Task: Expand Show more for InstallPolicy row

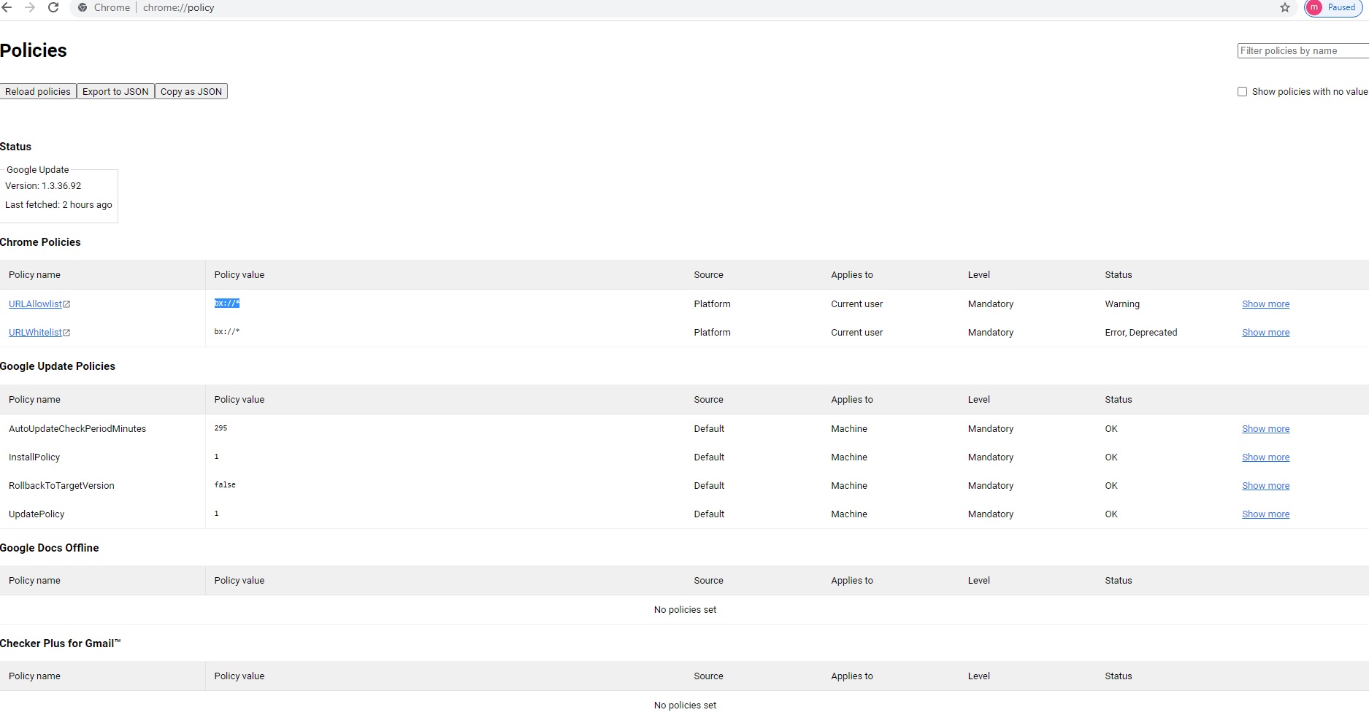Action: pyautogui.click(x=1265, y=457)
